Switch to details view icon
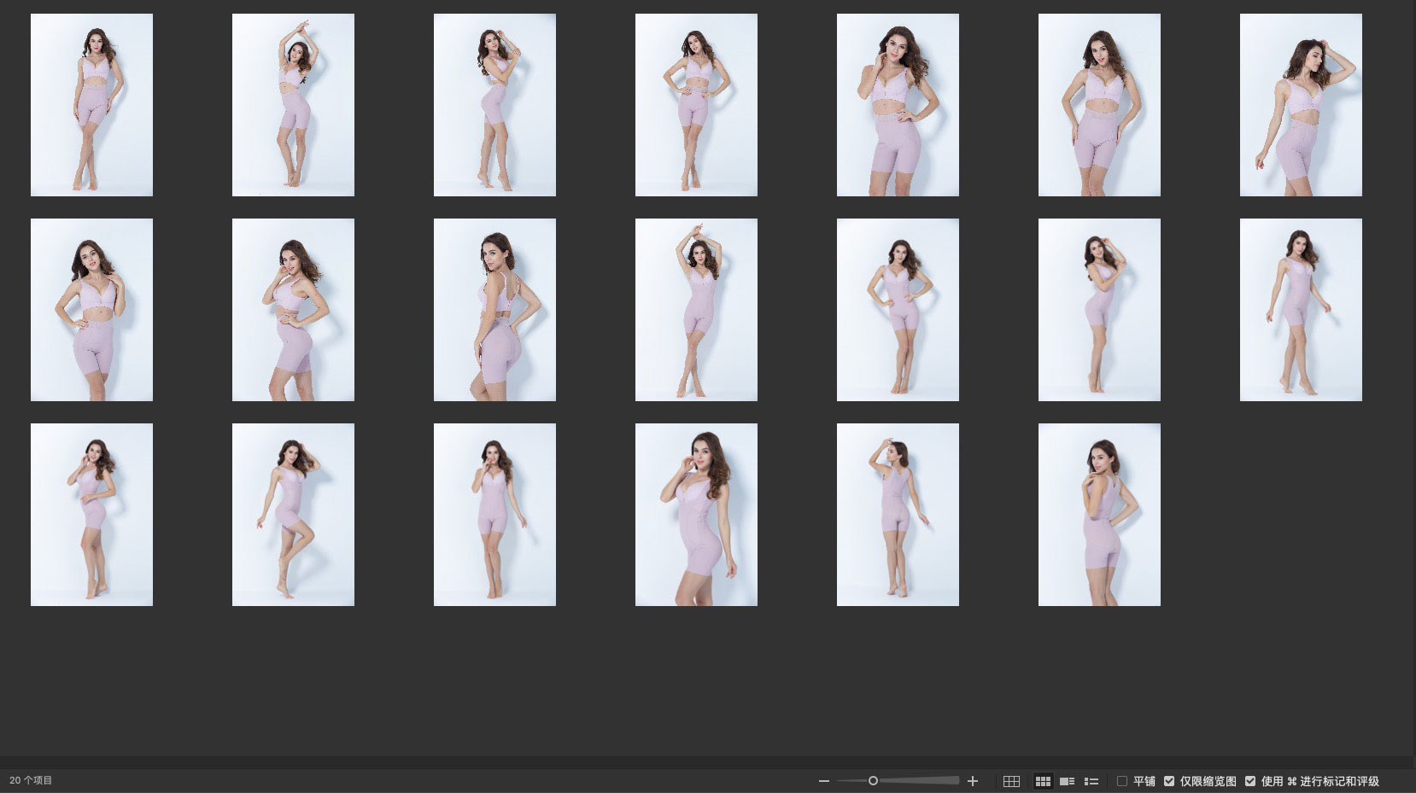 [x=1067, y=781]
